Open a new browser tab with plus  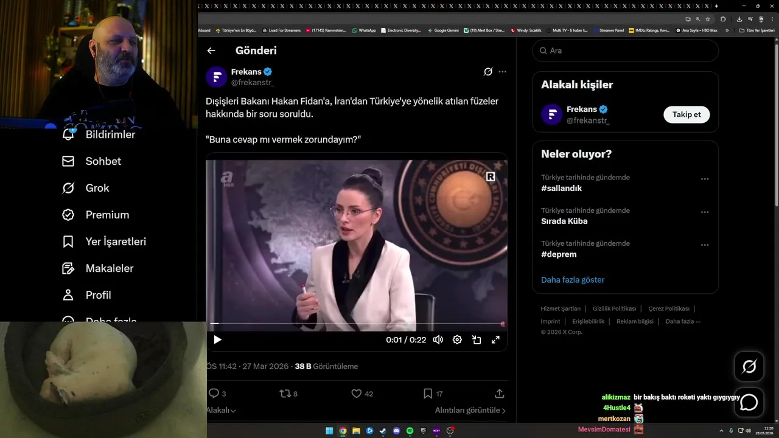(x=716, y=5)
